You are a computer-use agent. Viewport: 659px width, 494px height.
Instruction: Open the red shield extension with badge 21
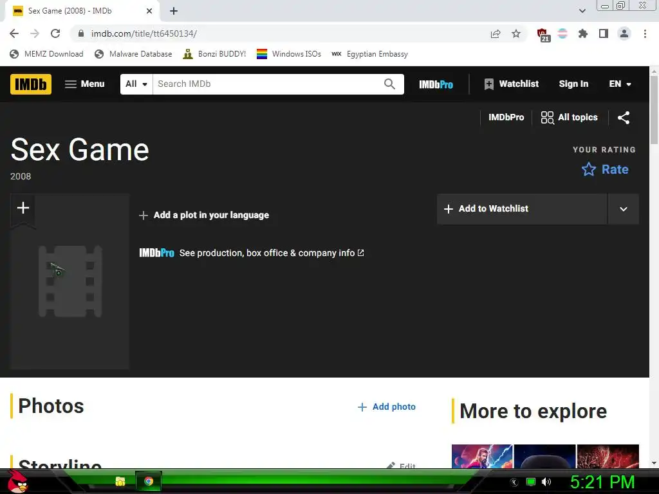pyautogui.click(x=543, y=35)
